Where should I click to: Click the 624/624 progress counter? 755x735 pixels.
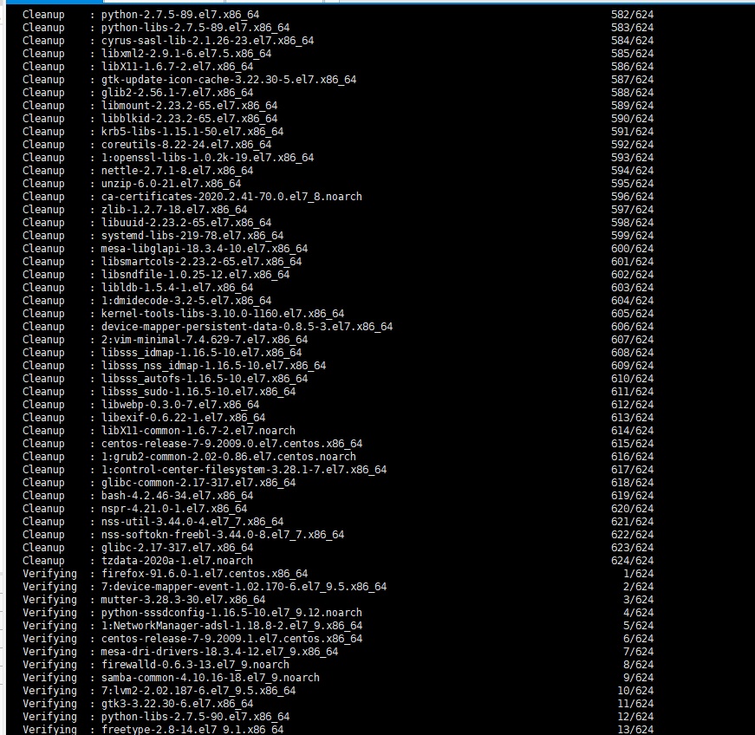coord(632,561)
